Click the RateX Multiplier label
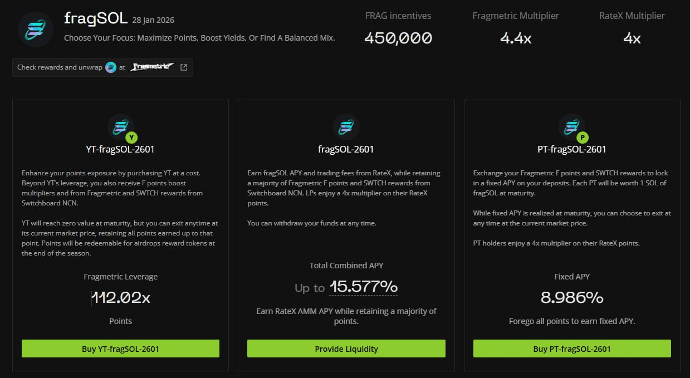The width and height of the screenshot is (690, 378). click(x=632, y=16)
